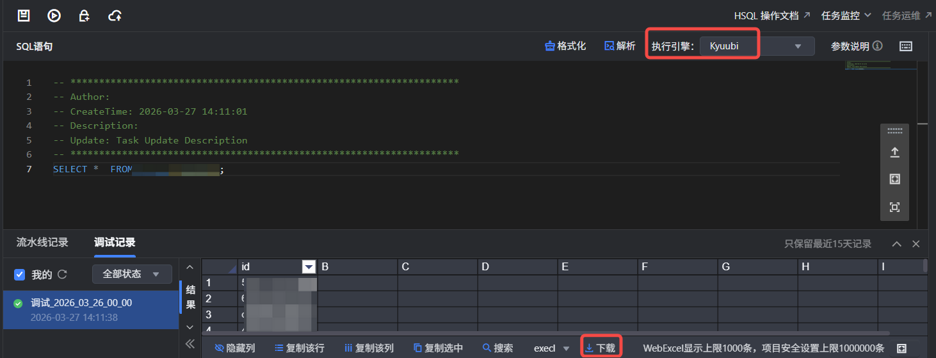Open the id column filter dropdown

point(309,266)
